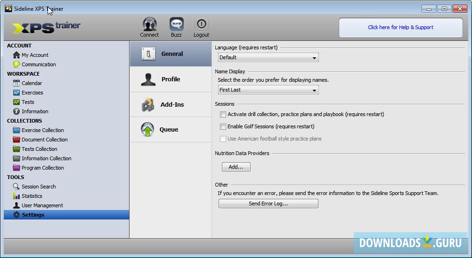Open the Connect toolbar icon

tap(150, 24)
